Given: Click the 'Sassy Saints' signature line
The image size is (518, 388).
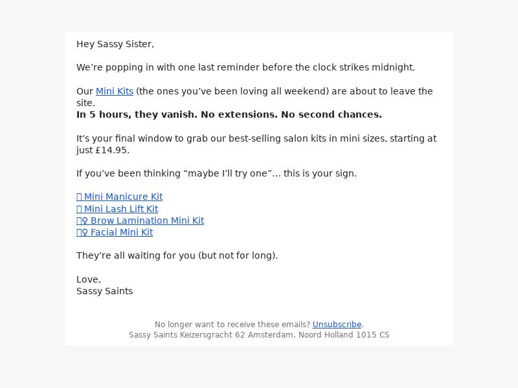Looking at the screenshot, I should (x=104, y=291).
